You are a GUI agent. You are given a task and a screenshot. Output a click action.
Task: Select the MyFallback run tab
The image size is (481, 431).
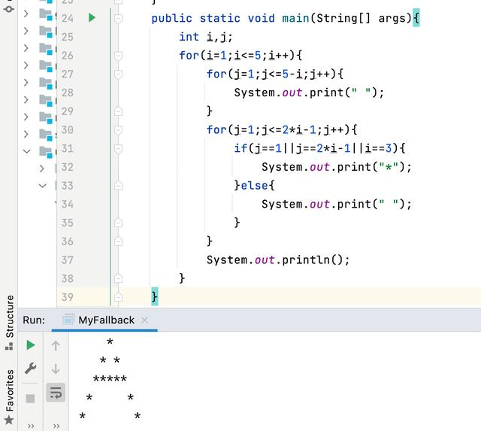tap(106, 320)
